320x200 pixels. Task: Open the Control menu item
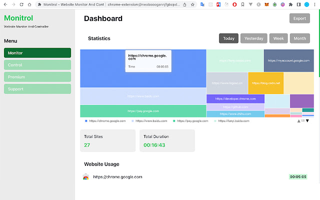point(37,65)
